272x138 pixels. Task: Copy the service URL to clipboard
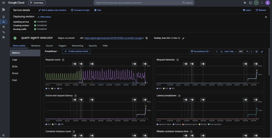click(146, 38)
